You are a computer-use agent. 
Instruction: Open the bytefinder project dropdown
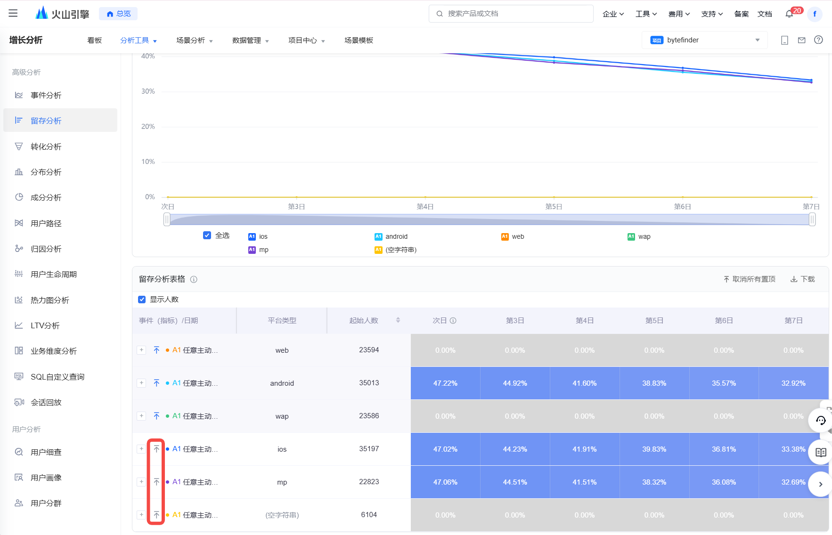pyautogui.click(x=705, y=40)
